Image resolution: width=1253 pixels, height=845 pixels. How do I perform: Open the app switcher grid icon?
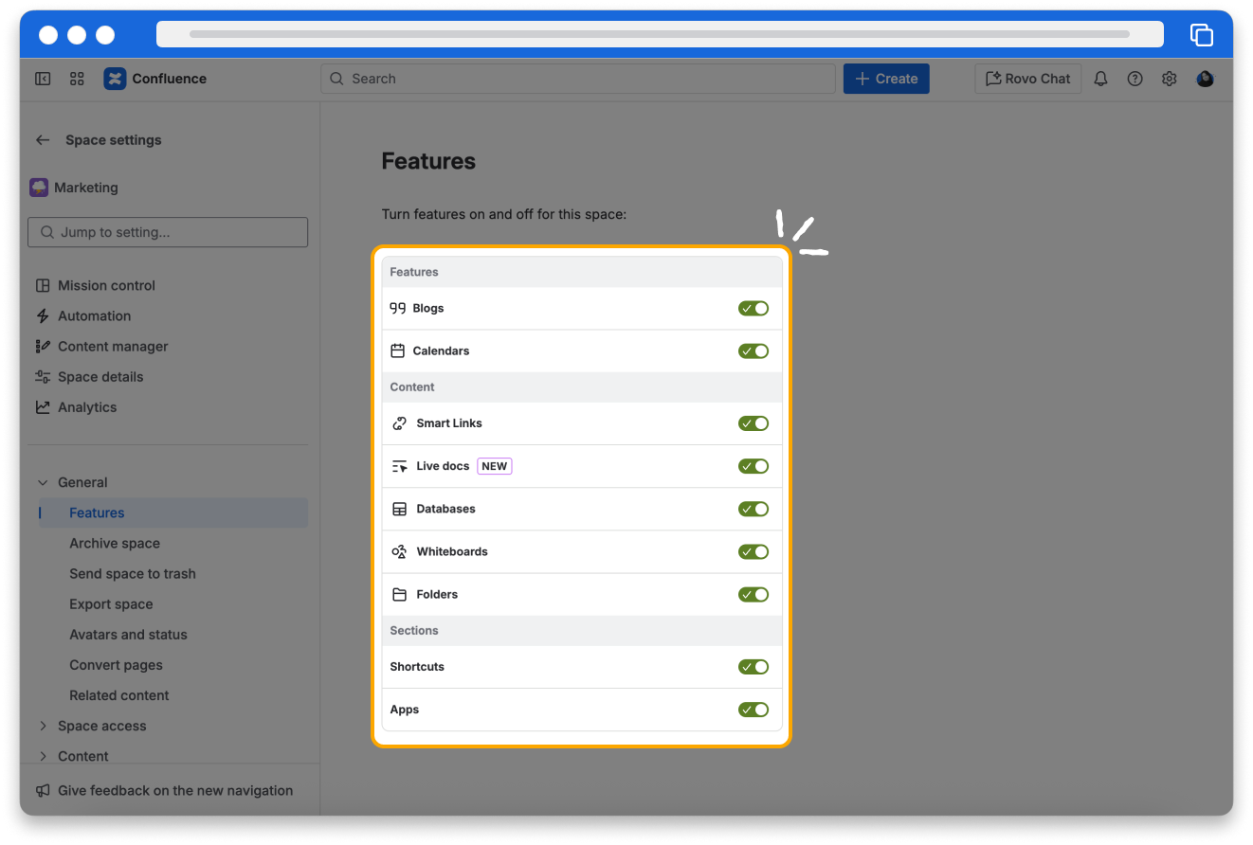pyautogui.click(x=78, y=79)
